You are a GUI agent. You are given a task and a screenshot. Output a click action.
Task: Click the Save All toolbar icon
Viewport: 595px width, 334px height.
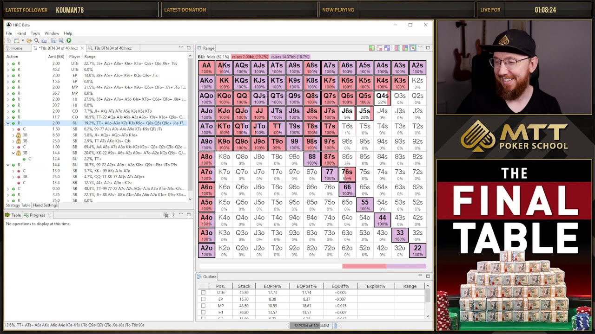[x=61, y=40]
